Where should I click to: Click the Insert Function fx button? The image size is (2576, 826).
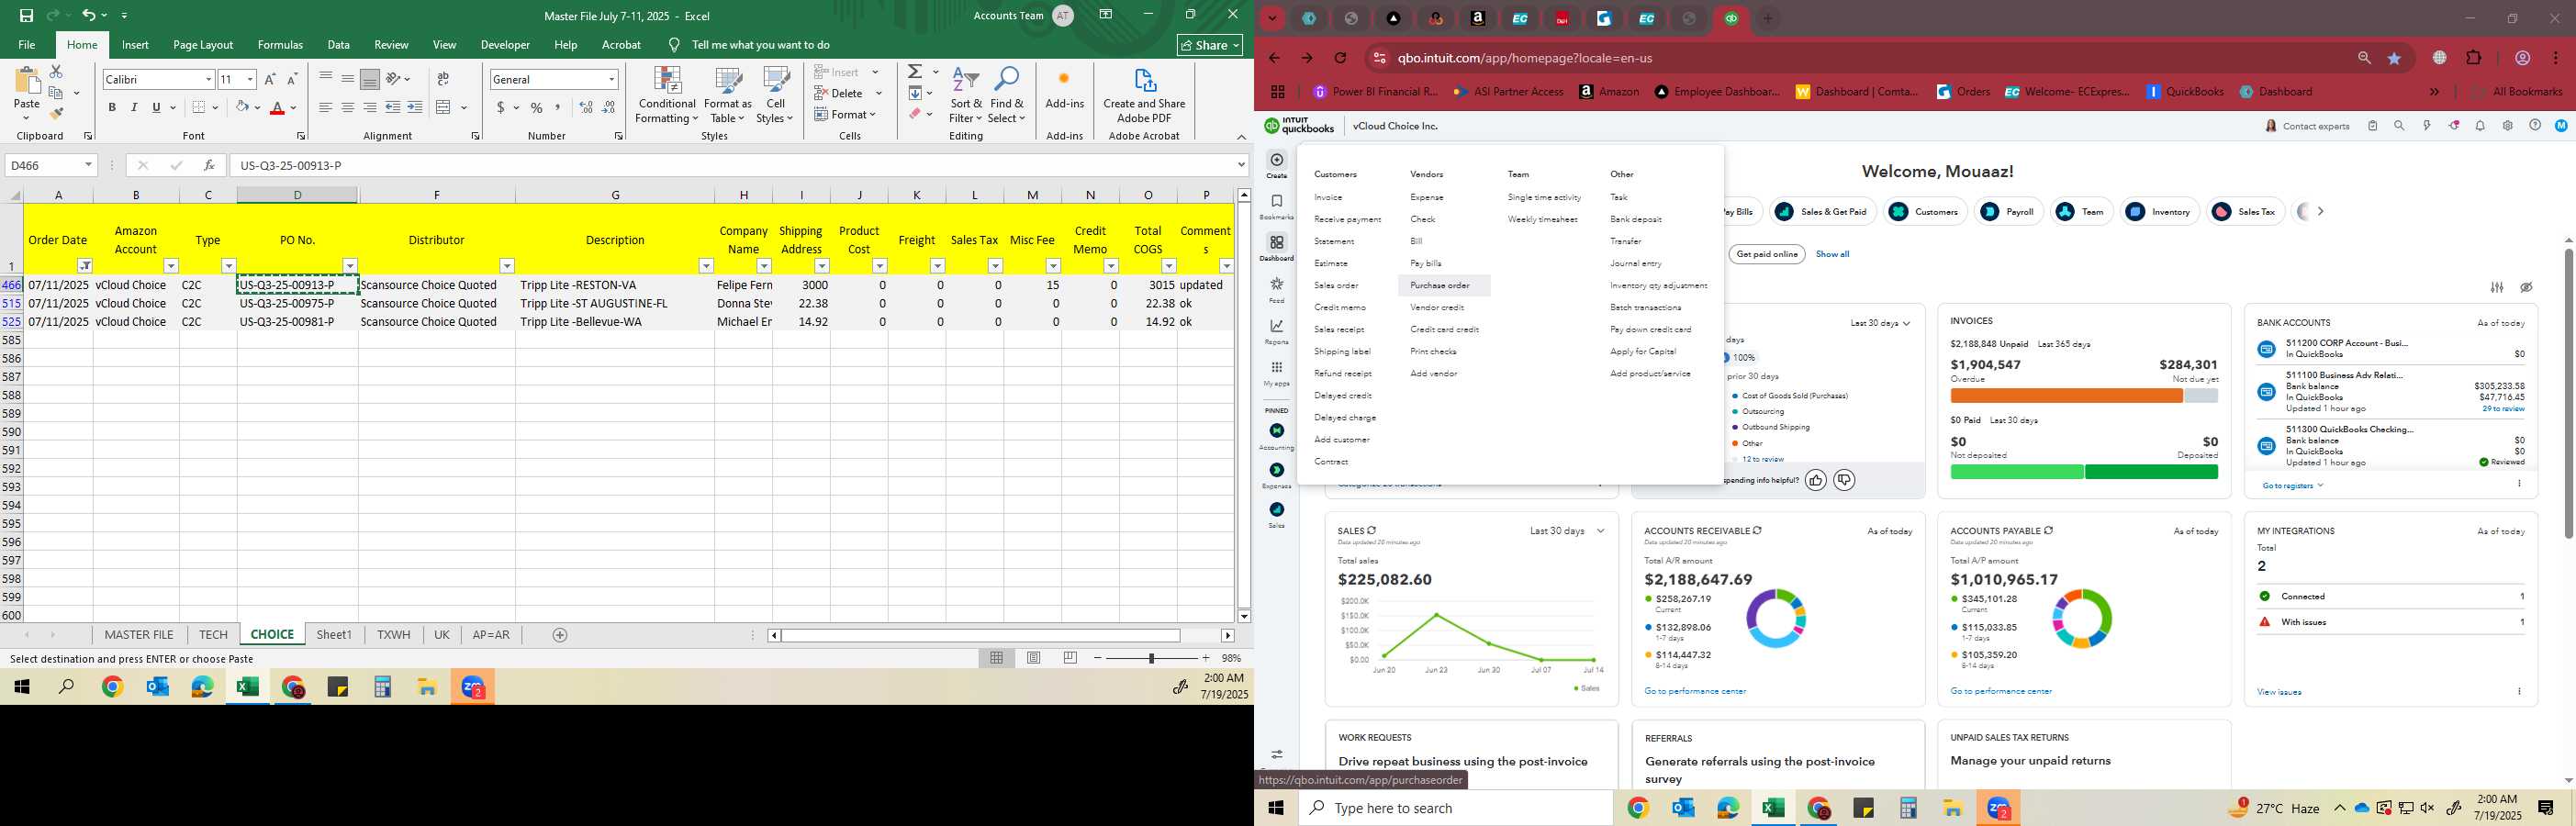(208, 165)
